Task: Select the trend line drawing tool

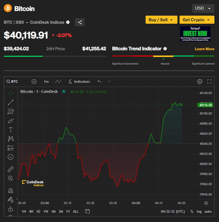Action: [x=11, y=102]
